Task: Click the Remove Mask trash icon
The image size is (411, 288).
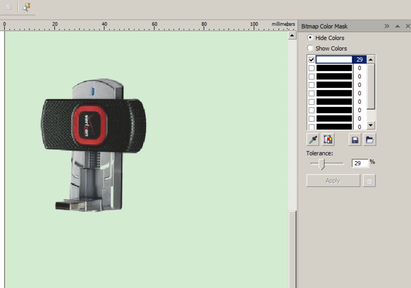Action: click(369, 181)
